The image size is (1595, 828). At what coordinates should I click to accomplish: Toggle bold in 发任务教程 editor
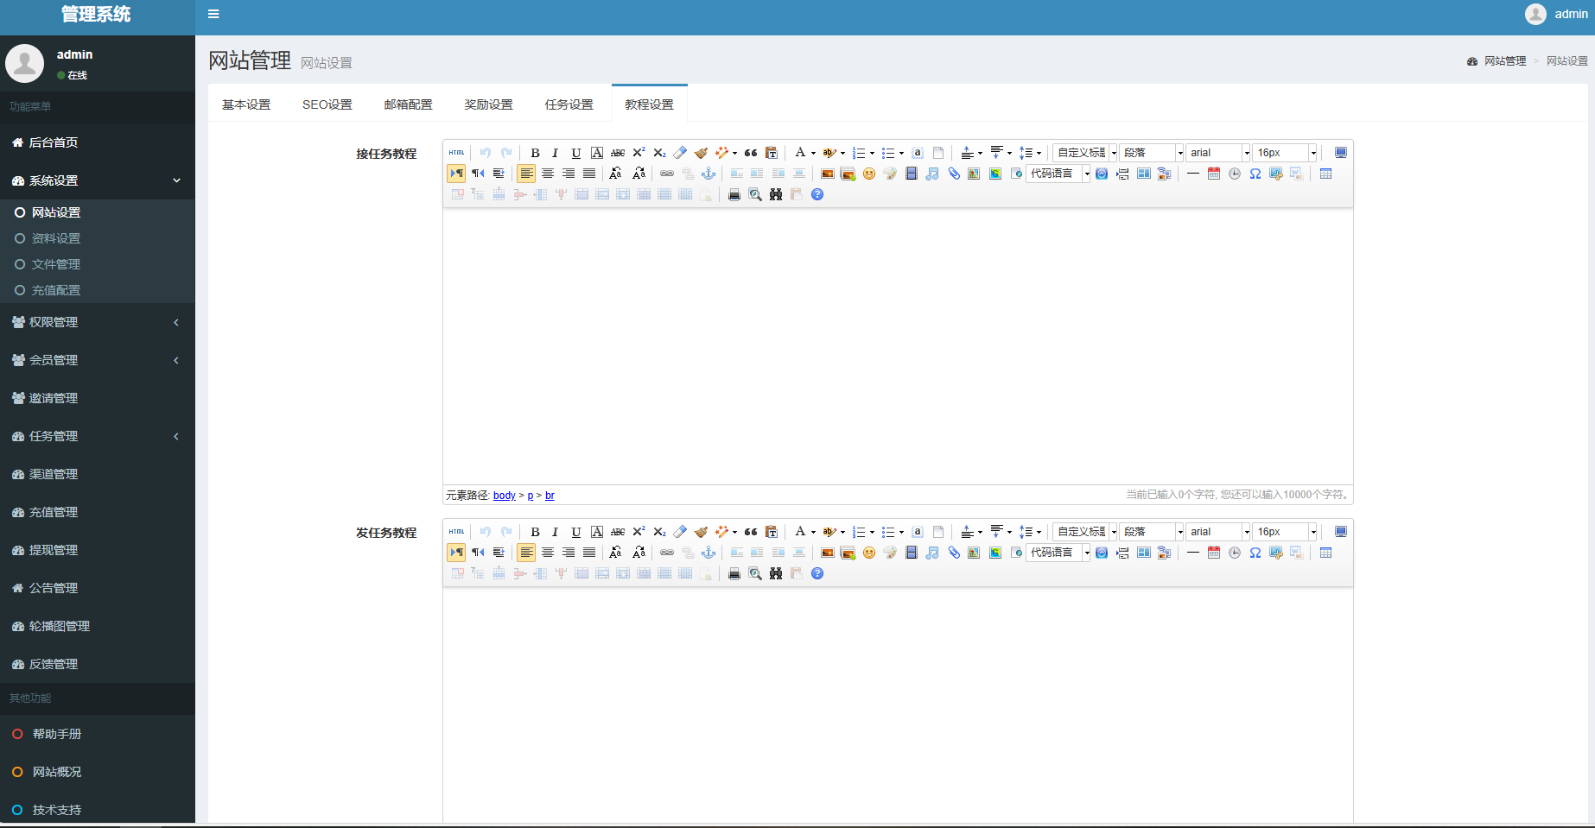535,532
